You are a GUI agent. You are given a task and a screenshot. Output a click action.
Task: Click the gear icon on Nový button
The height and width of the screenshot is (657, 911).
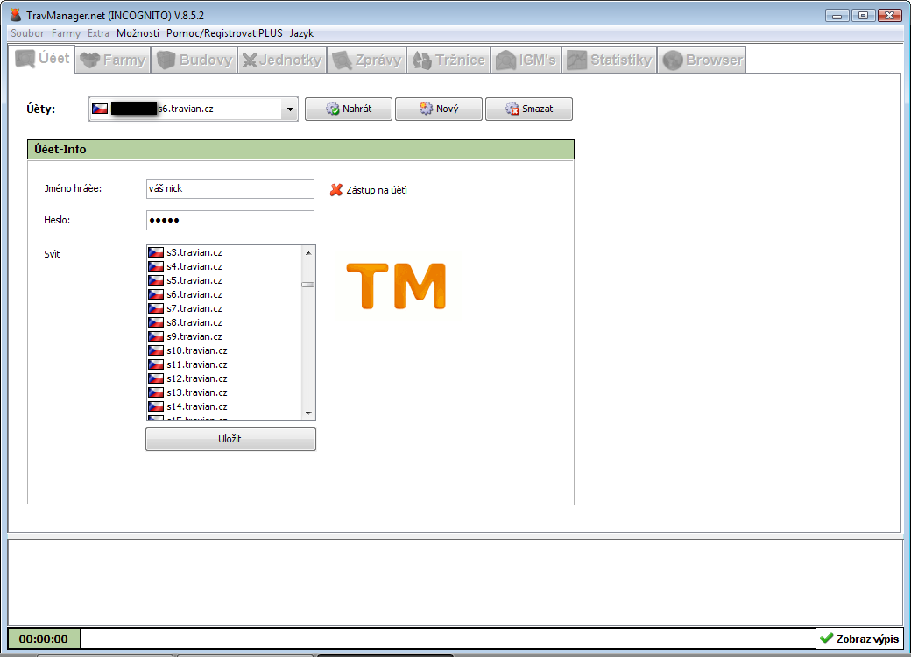427,109
